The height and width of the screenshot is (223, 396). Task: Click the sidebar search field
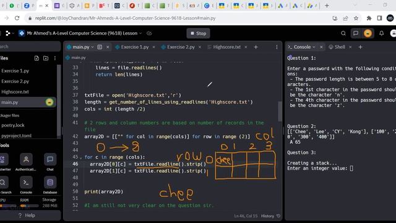(x=30, y=47)
